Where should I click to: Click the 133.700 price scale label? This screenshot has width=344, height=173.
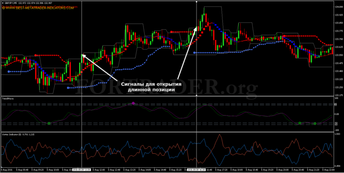pos(338,39)
